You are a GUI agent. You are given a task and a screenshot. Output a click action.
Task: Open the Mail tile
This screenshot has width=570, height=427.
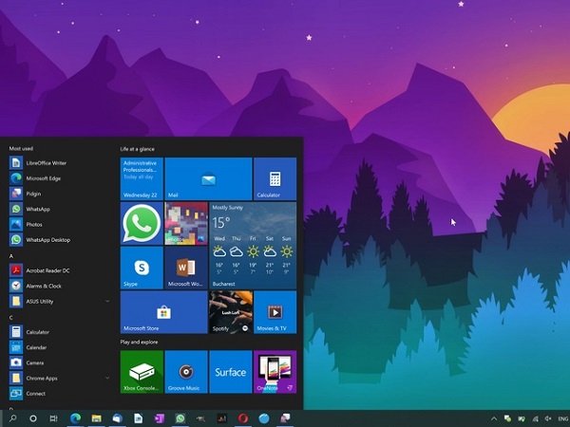click(208, 178)
